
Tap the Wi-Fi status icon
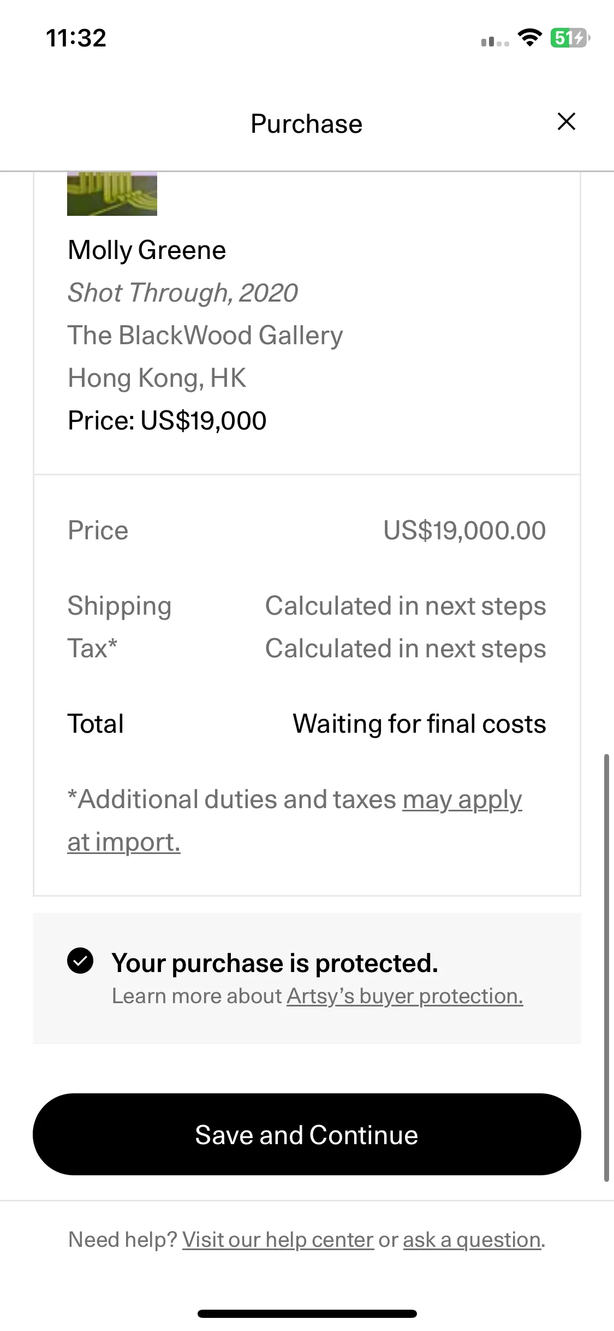point(529,38)
